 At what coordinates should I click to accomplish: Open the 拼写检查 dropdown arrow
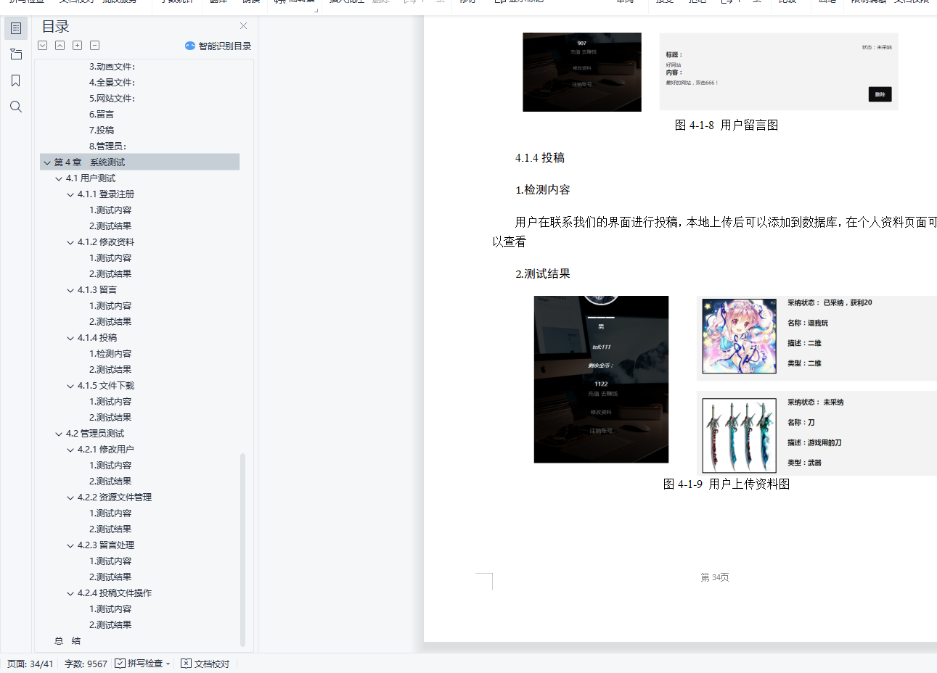pyautogui.click(x=168, y=664)
